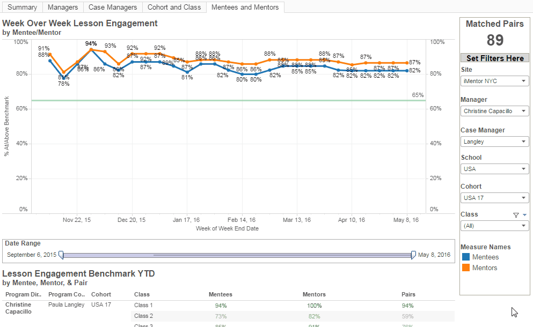Click the Class filter funnel icon

click(x=516, y=215)
